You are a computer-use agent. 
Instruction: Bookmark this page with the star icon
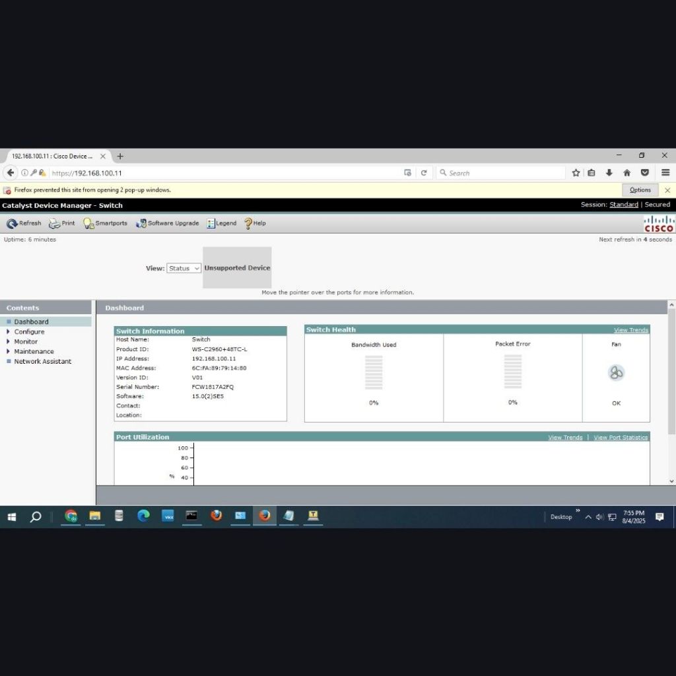tap(576, 173)
